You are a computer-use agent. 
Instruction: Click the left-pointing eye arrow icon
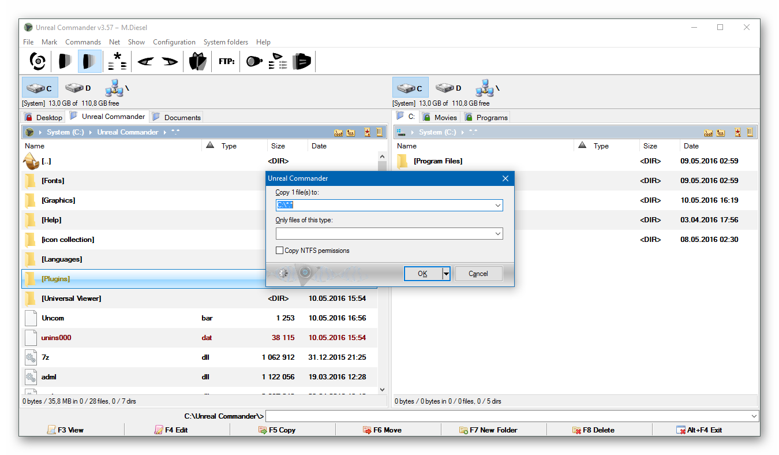click(x=145, y=61)
